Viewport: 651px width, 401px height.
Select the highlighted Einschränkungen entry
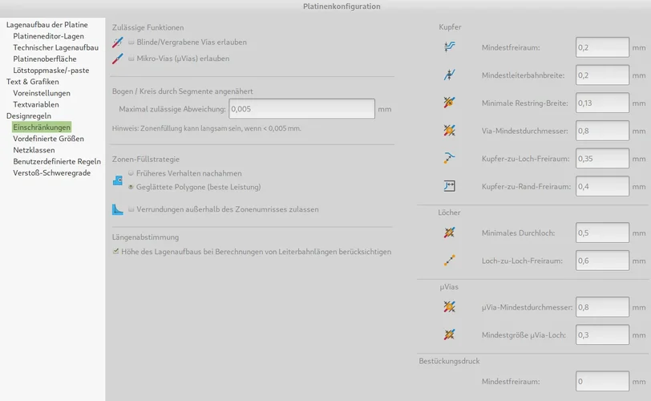pyautogui.click(x=42, y=127)
